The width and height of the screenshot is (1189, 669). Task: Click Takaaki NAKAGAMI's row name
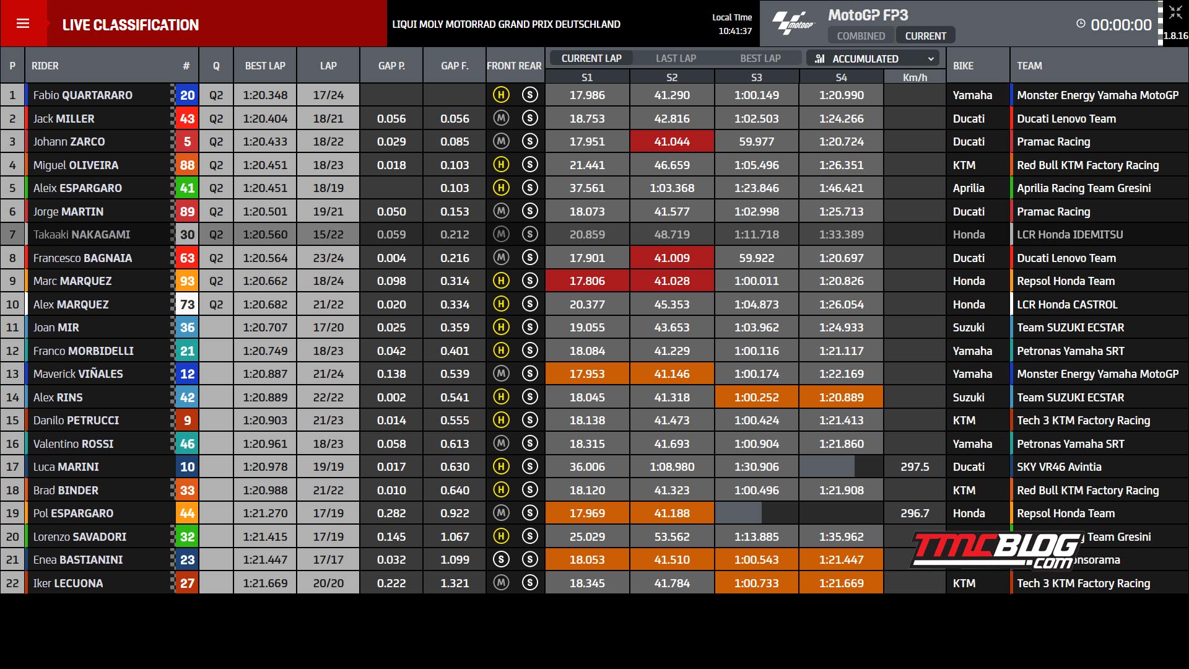[82, 234]
